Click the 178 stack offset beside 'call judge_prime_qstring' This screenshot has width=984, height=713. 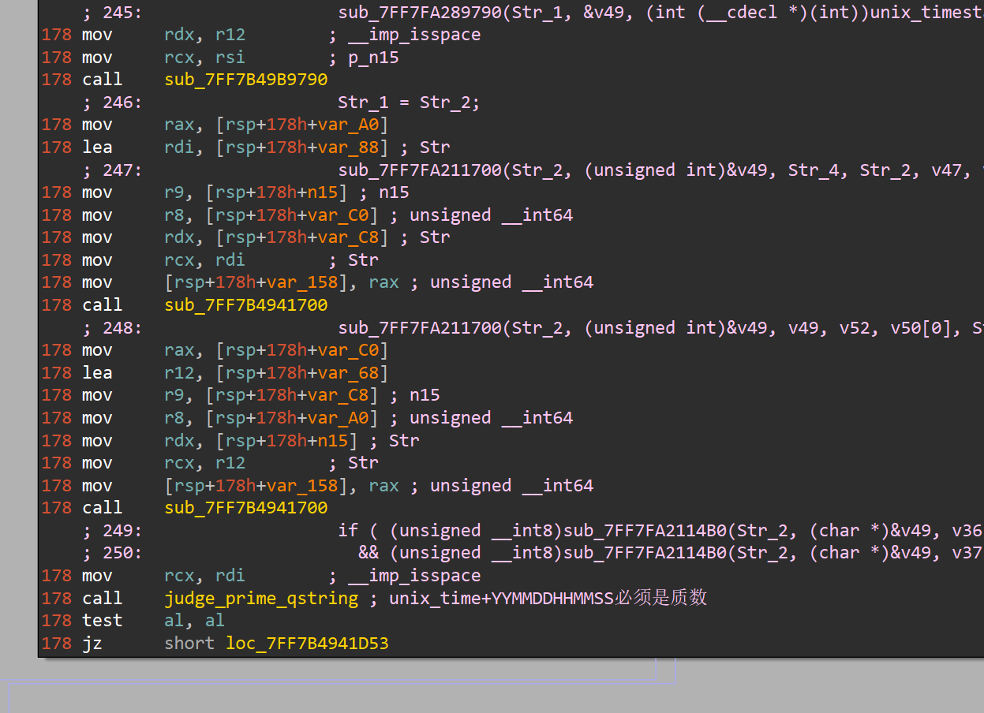tap(56, 598)
